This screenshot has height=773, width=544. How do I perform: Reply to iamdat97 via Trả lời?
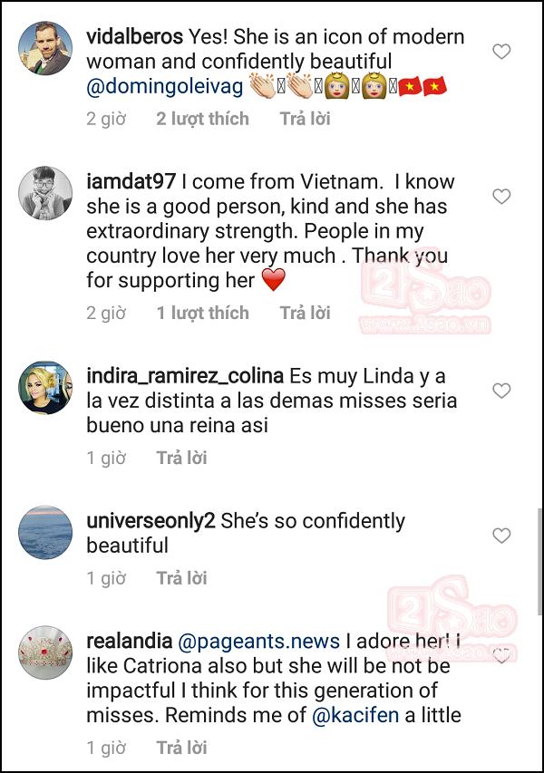coord(305,313)
